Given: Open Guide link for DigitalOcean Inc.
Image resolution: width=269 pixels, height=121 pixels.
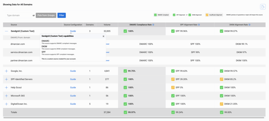Looking at the screenshot, I should tap(73, 104).
